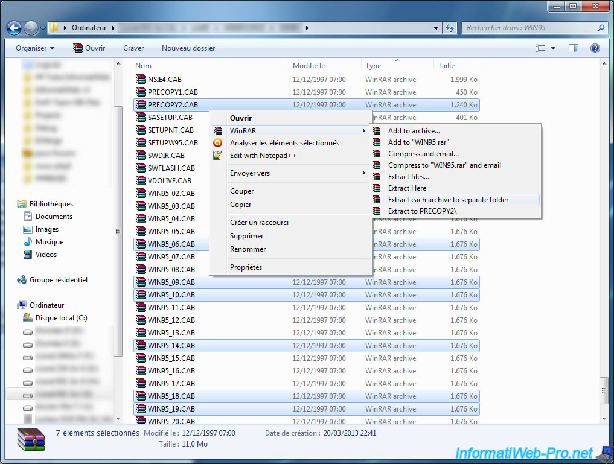614x464 pixels.
Task: Select Documents in the navigation pane
Action: pyautogui.click(x=54, y=217)
